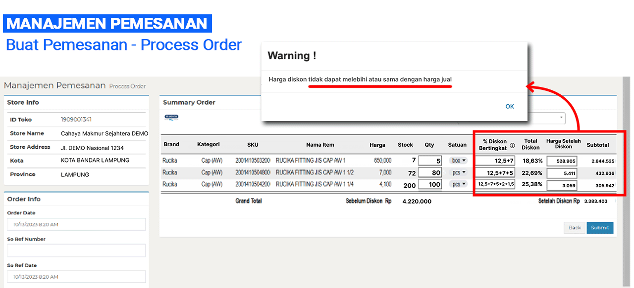
Task: Click the discount field with 12,5+7
Action: (x=495, y=161)
